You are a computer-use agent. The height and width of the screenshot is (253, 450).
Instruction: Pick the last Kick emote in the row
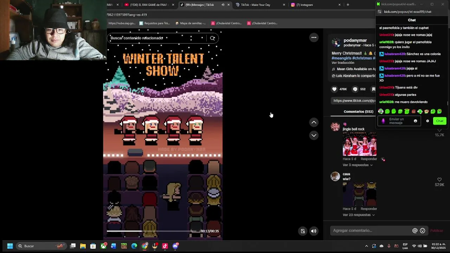[x=439, y=111]
